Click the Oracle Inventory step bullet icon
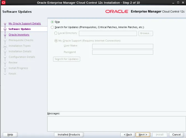The height and width of the screenshot is (138, 186). pos(5,35)
